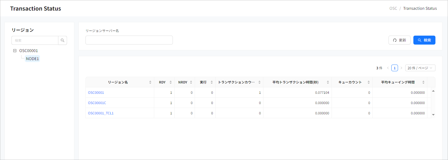Click the リージョンサーバー名 input field
This screenshot has width=448, height=160.
(129, 40)
